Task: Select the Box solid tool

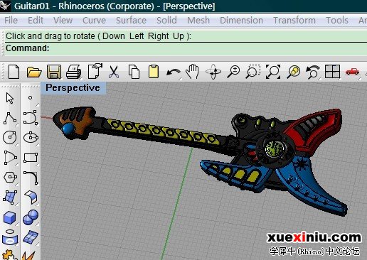Action: point(10,217)
